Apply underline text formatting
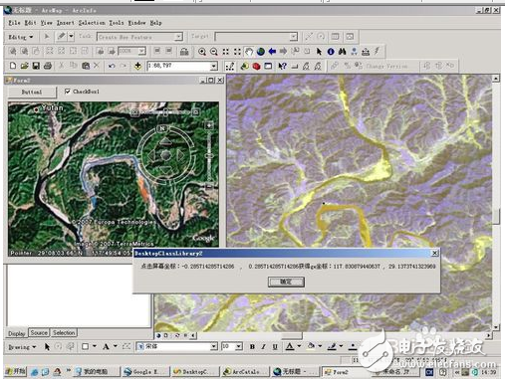Screen dimensions: 505x381 pyautogui.click(x=275, y=347)
